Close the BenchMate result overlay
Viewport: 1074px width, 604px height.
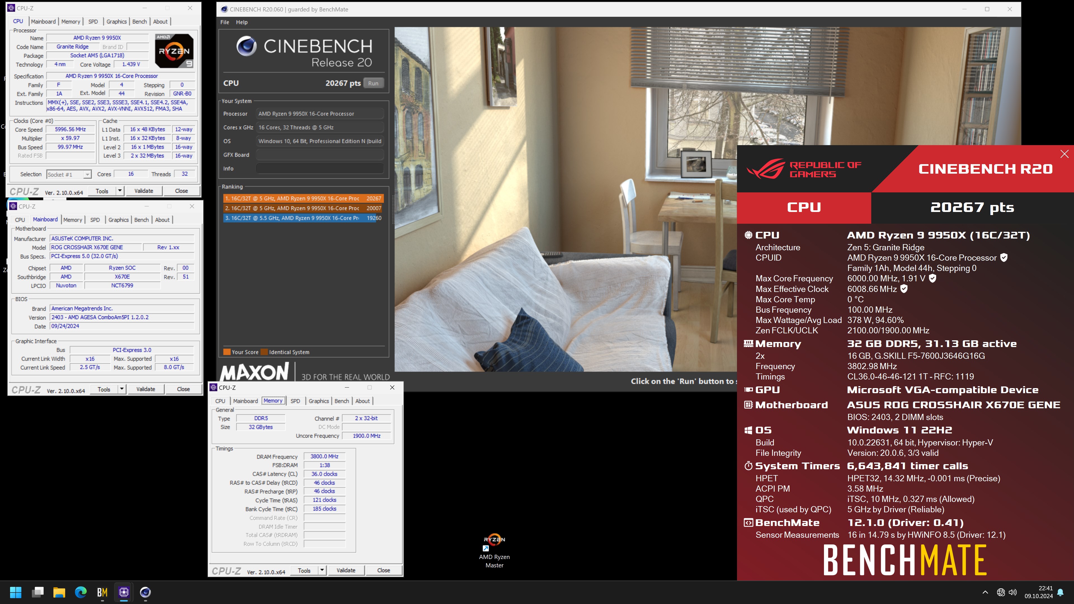click(1064, 154)
